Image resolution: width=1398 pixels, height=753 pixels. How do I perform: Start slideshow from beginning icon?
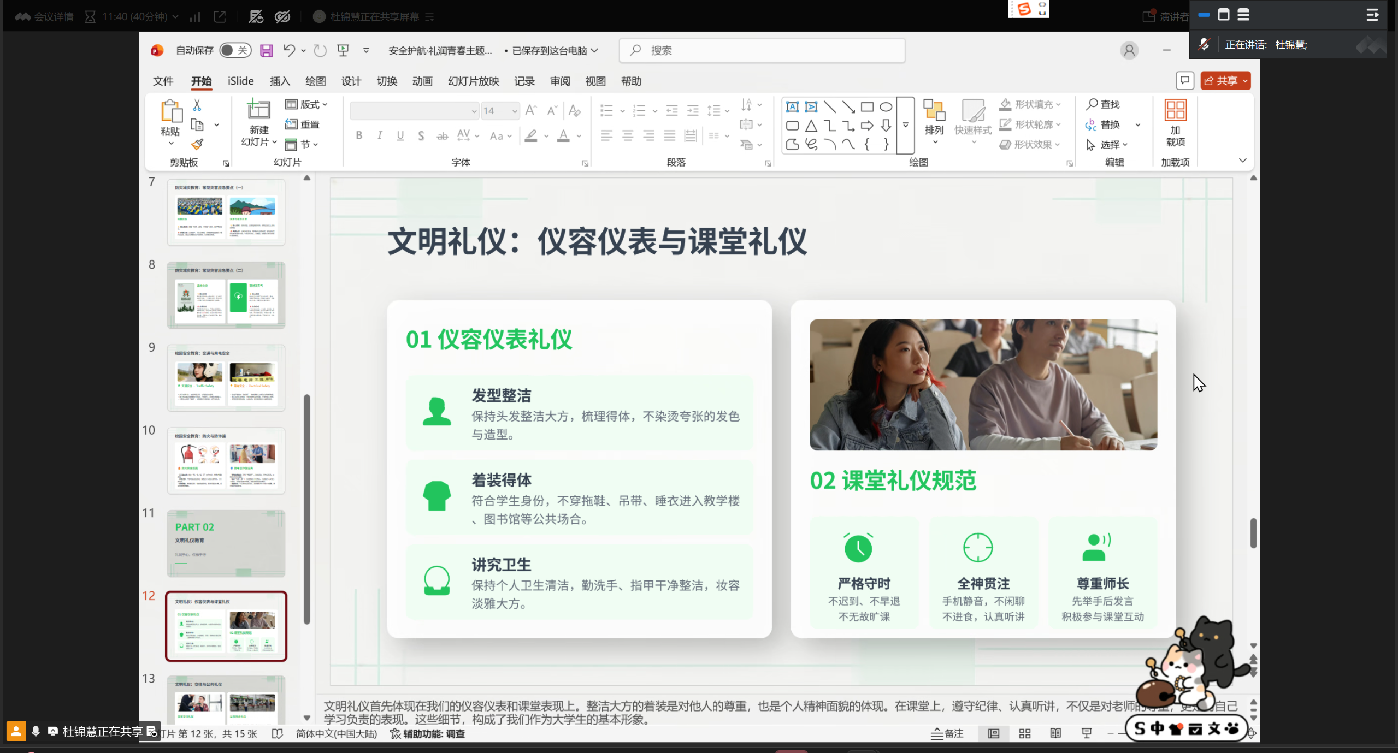(x=343, y=51)
